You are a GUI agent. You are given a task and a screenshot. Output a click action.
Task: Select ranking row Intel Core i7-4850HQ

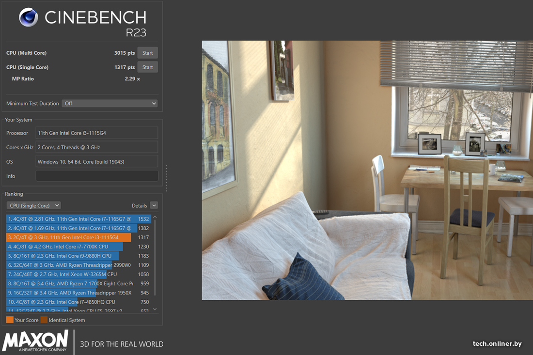78,302
